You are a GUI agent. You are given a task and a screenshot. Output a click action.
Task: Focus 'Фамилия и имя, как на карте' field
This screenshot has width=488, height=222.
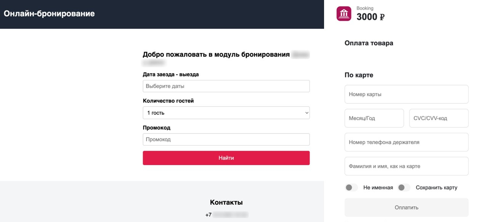(406, 166)
